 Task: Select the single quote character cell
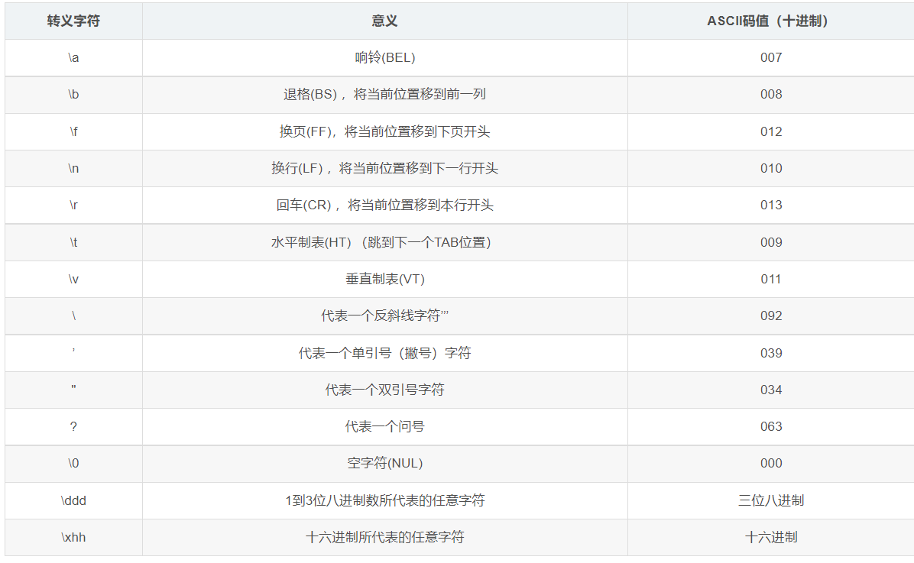point(73,353)
